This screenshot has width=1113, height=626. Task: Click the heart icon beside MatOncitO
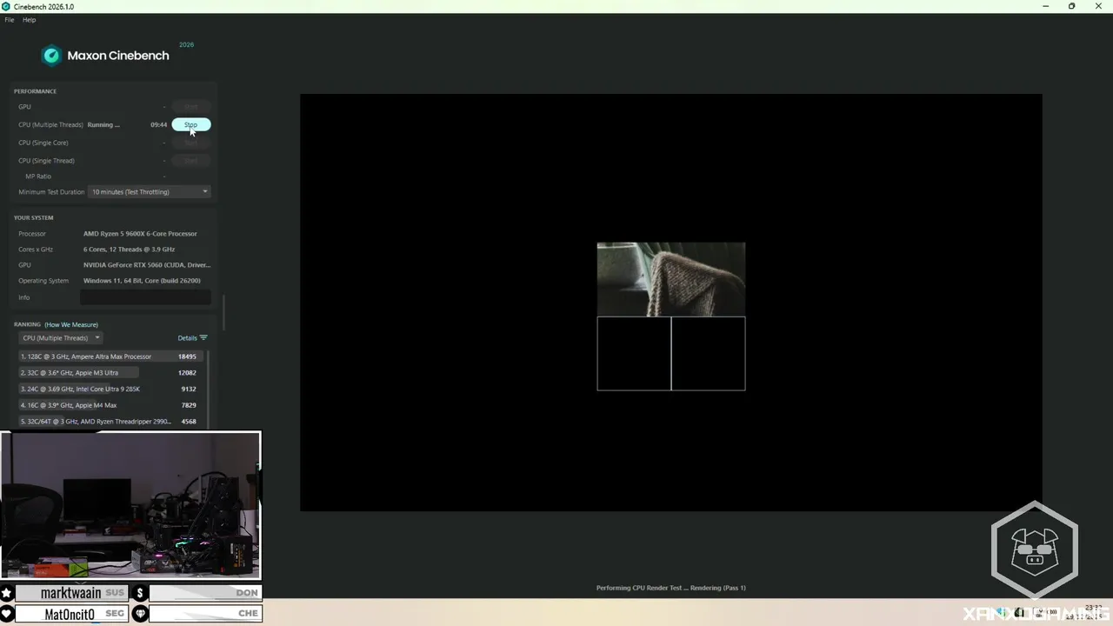pyautogui.click(x=7, y=614)
